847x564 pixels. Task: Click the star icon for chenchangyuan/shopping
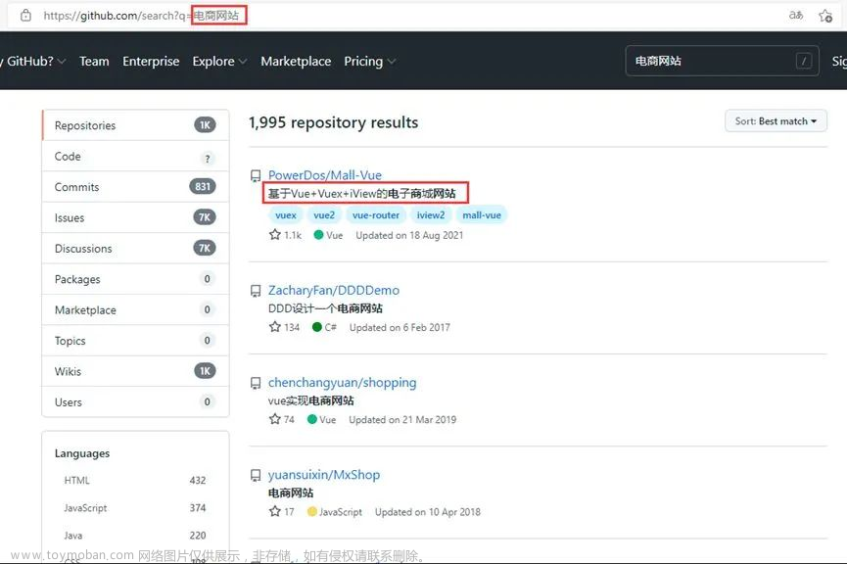275,419
